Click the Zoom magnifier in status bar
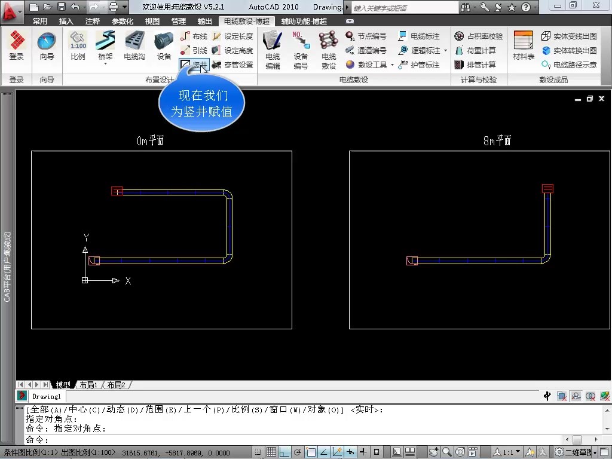612x459 pixels. pyautogui.click(x=447, y=452)
